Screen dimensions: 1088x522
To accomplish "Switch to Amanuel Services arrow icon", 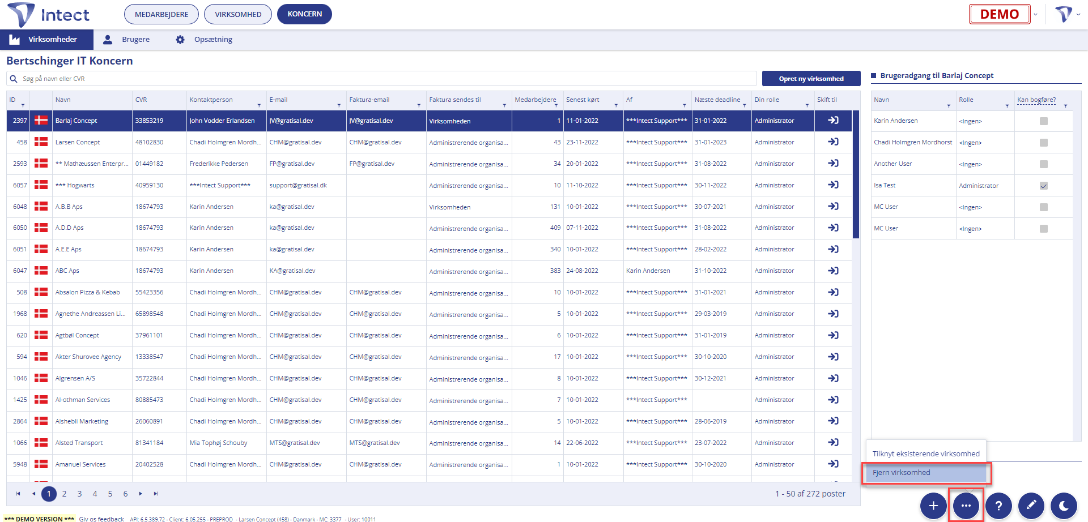I will click(833, 464).
